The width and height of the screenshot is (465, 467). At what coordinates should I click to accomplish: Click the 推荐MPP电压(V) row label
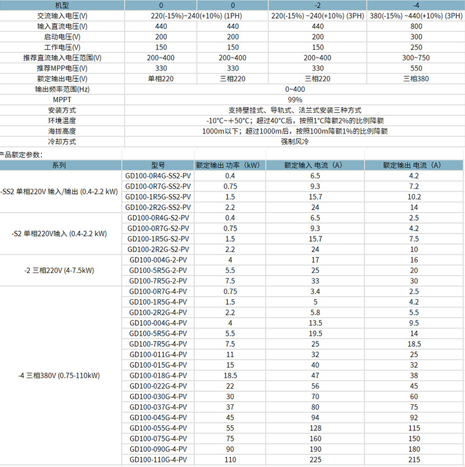click(x=62, y=68)
